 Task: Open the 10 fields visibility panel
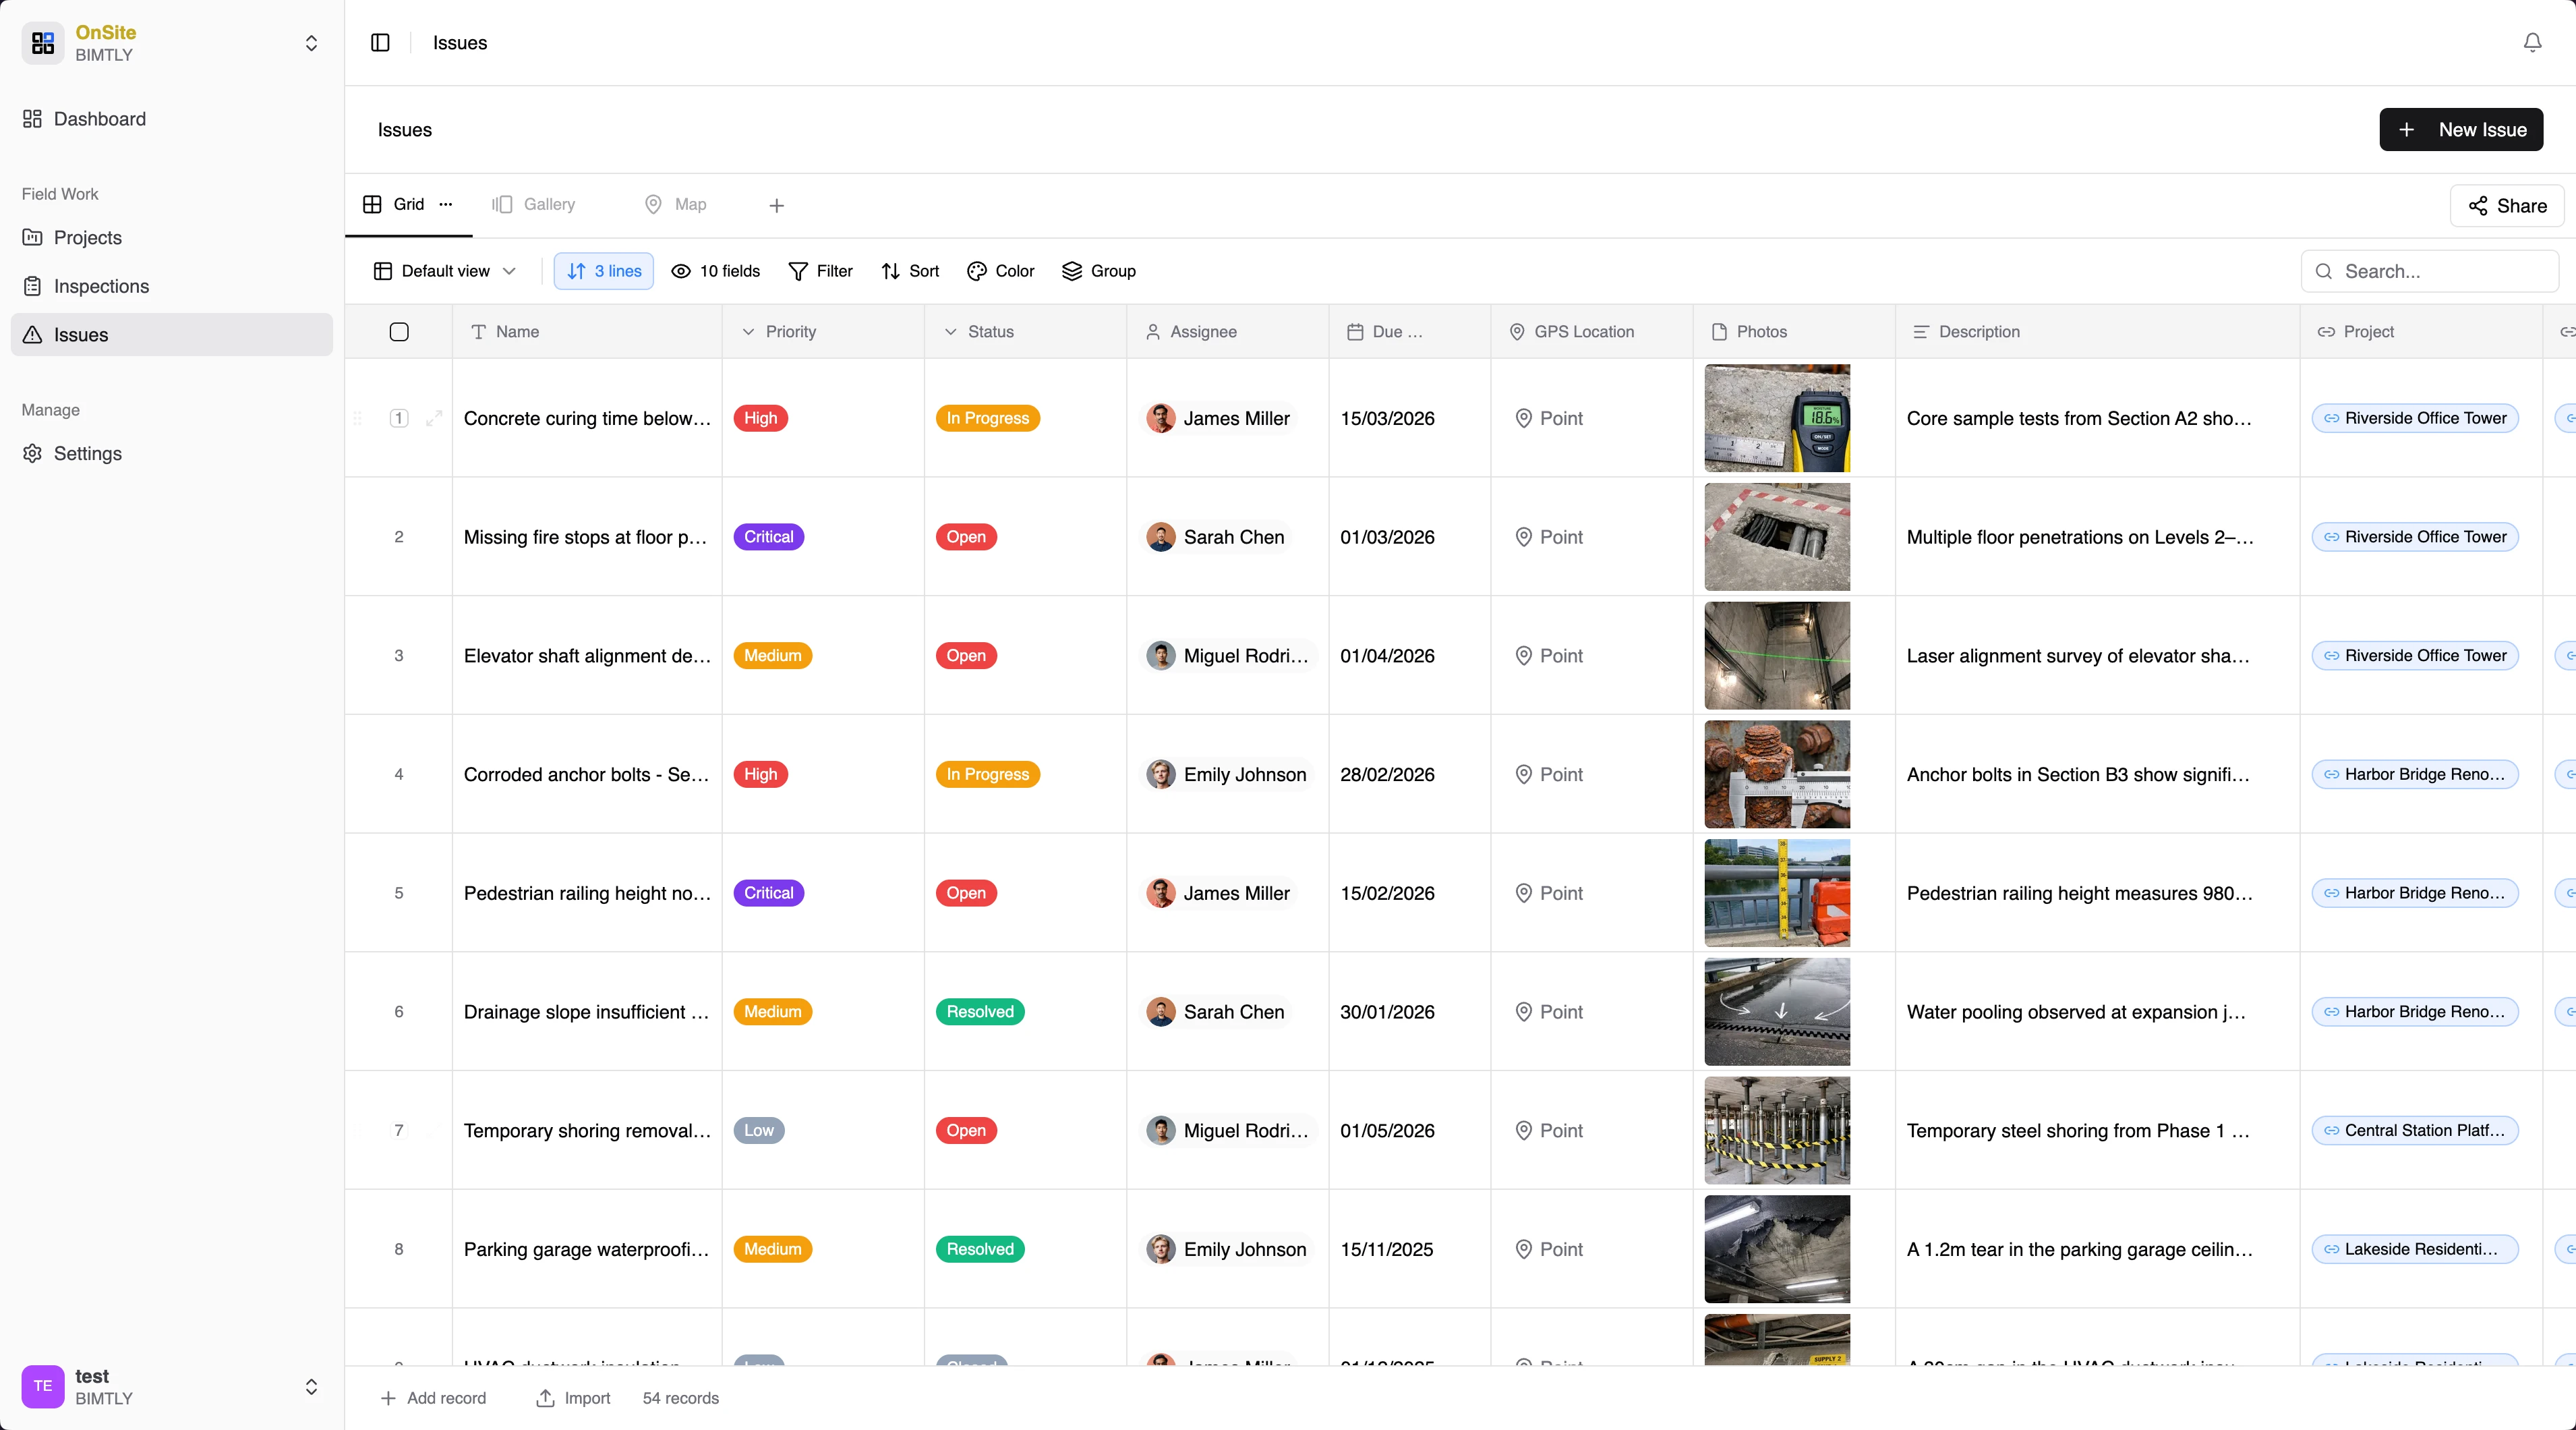pyautogui.click(x=714, y=271)
